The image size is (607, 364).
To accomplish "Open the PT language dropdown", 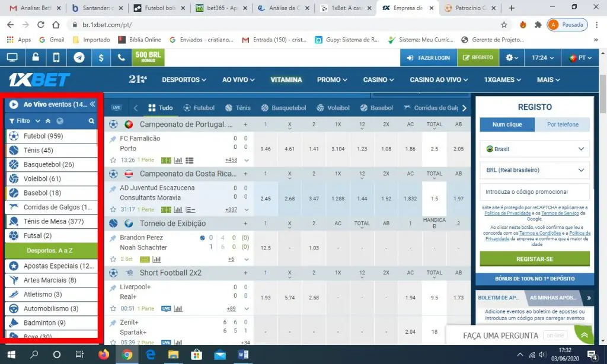I will click(580, 58).
